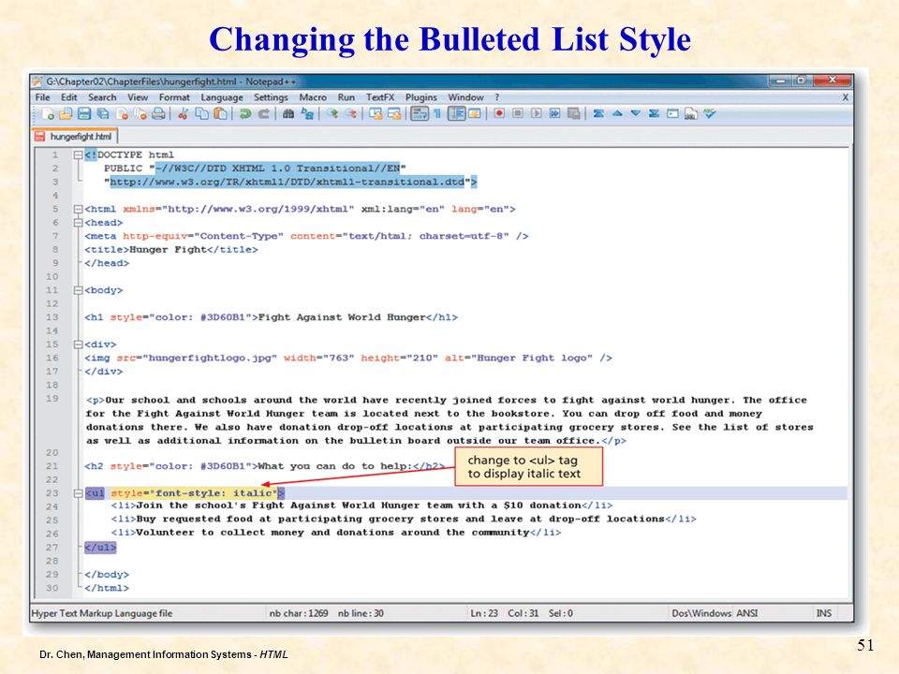Image resolution: width=899 pixels, height=674 pixels.
Task: Open the Search menu
Action: (102, 97)
